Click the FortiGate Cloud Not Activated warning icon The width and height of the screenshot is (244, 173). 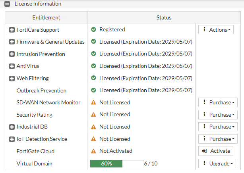[x=93, y=151]
